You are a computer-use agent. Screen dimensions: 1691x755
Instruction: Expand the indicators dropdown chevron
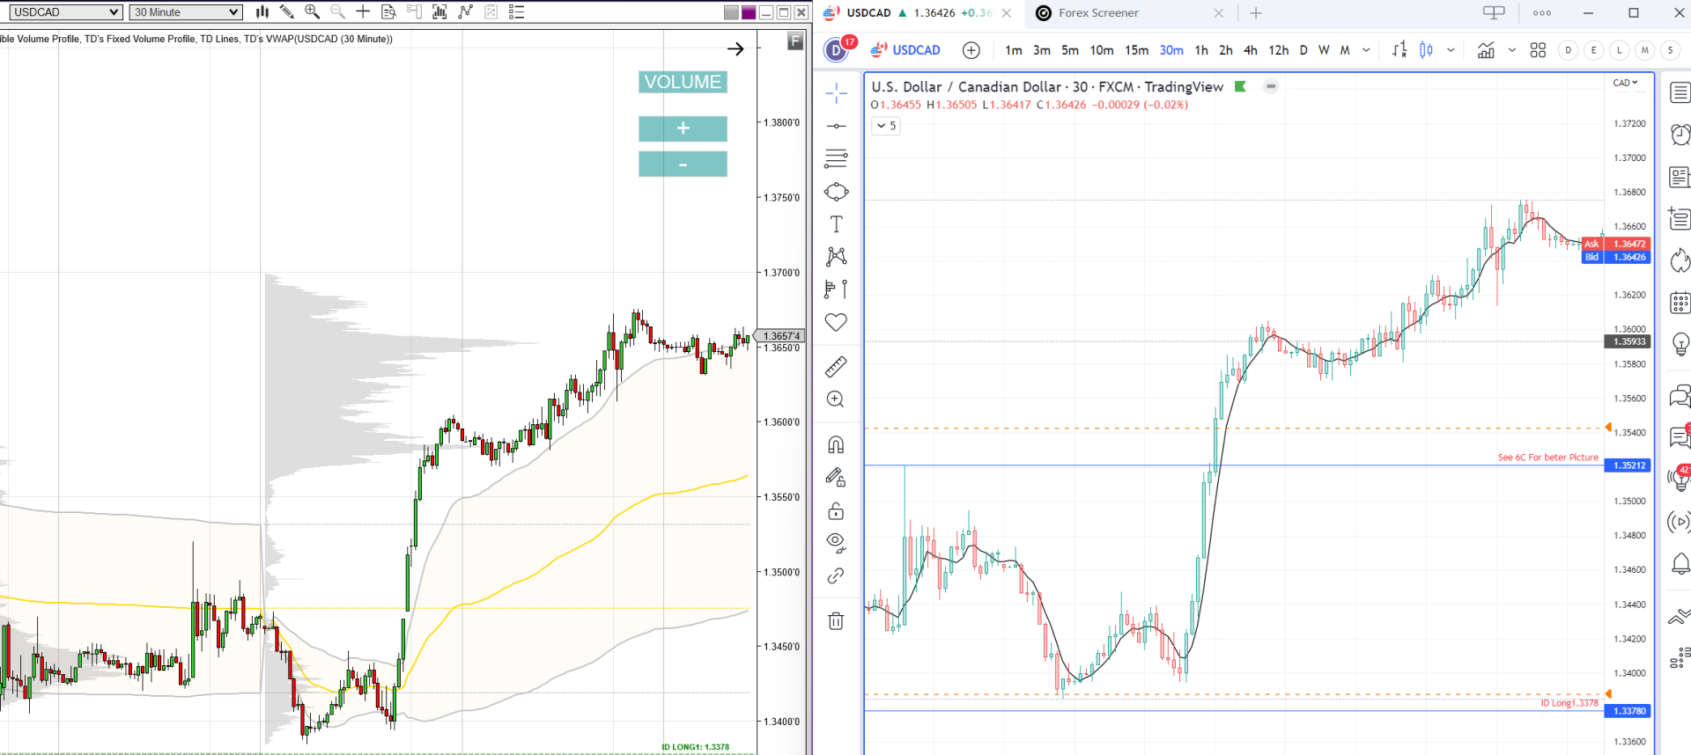1512,50
